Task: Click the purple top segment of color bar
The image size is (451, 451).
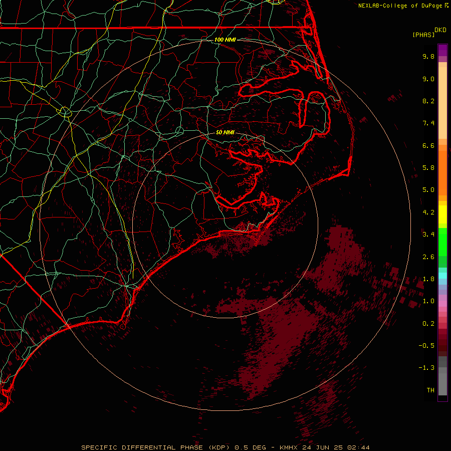Action: 442,50
